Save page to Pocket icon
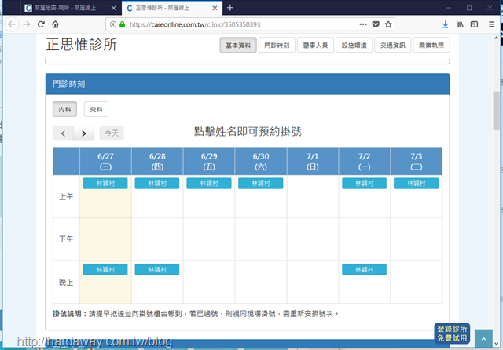This screenshot has width=503, height=350. click(376, 24)
